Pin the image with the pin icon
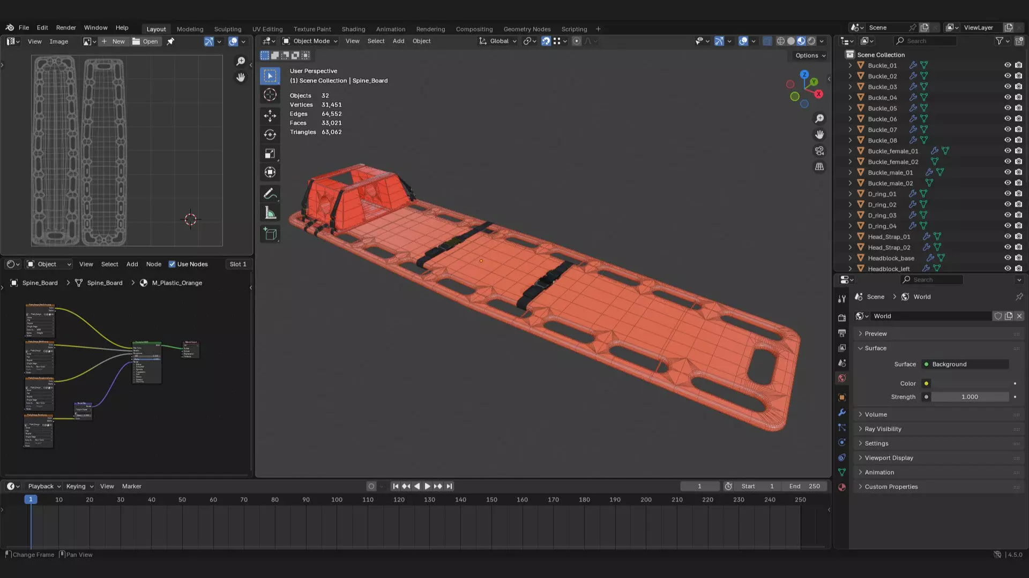Screen dimensions: 1029x578 point(170,41)
